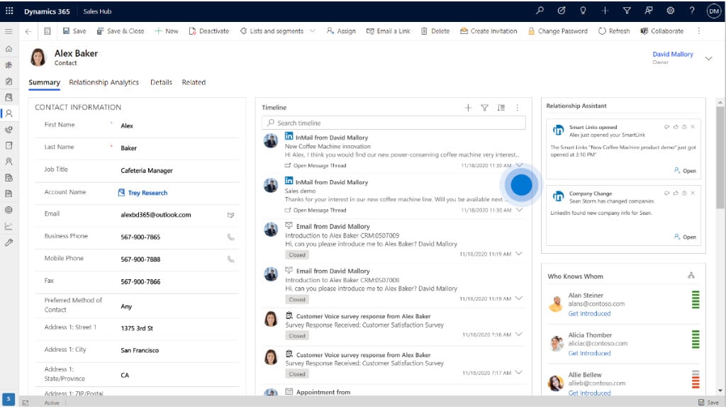Viewport: 726px width, 409px height.
Task: Click the Refresh command
Action: click(x=614, y=31)
